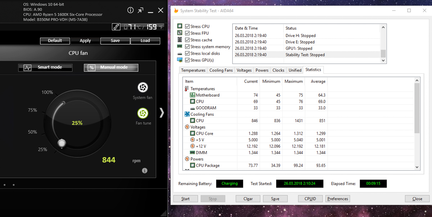432x217 pixels.
Task: Disable the Stress local disks checkbox
Action: 187,54
